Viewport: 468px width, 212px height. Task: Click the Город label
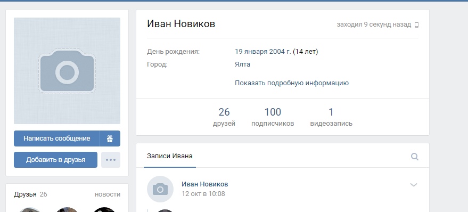pos(157,64)
